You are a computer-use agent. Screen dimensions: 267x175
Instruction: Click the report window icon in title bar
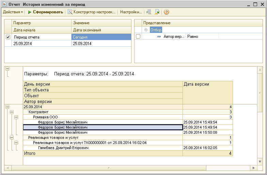point(4,4)
